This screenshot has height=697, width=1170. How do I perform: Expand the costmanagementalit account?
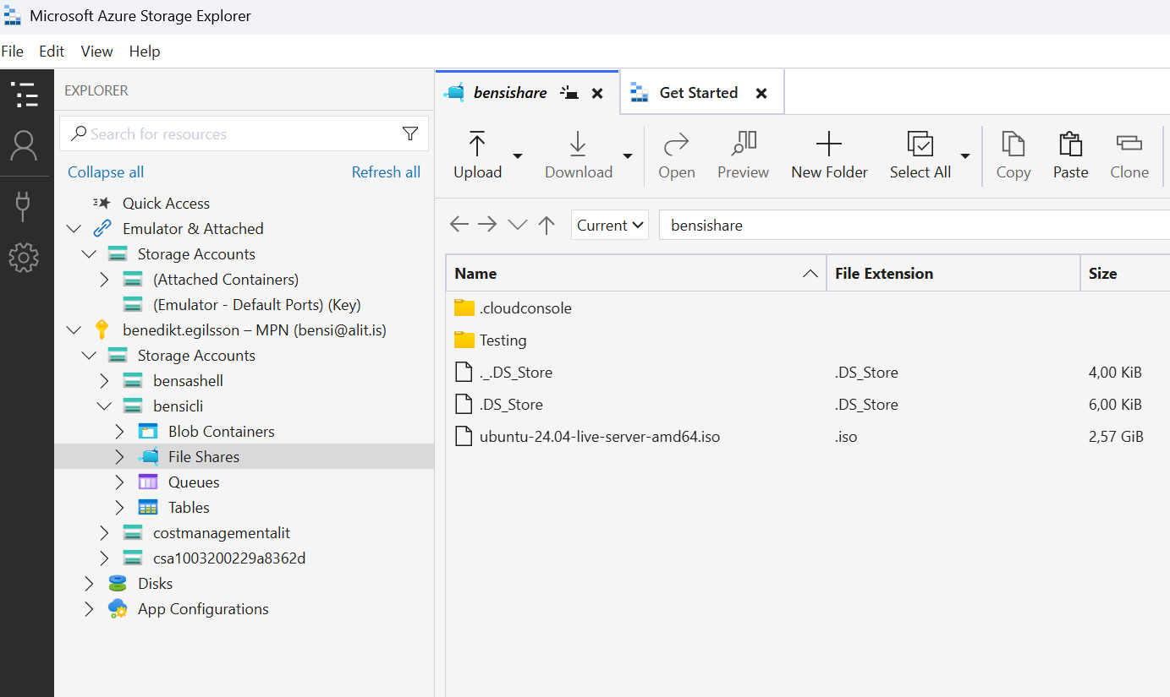104,532
